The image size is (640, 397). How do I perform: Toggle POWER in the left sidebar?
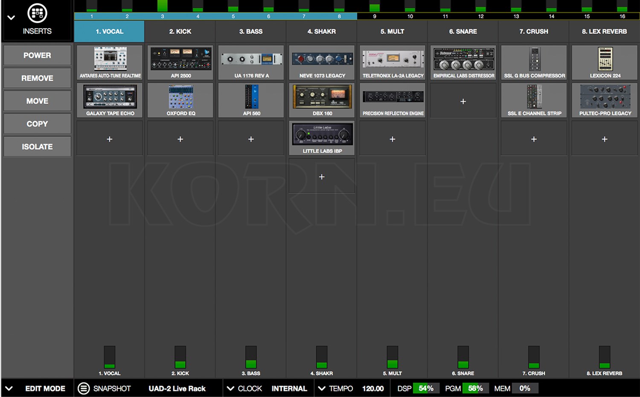click(x=37, y=55)
